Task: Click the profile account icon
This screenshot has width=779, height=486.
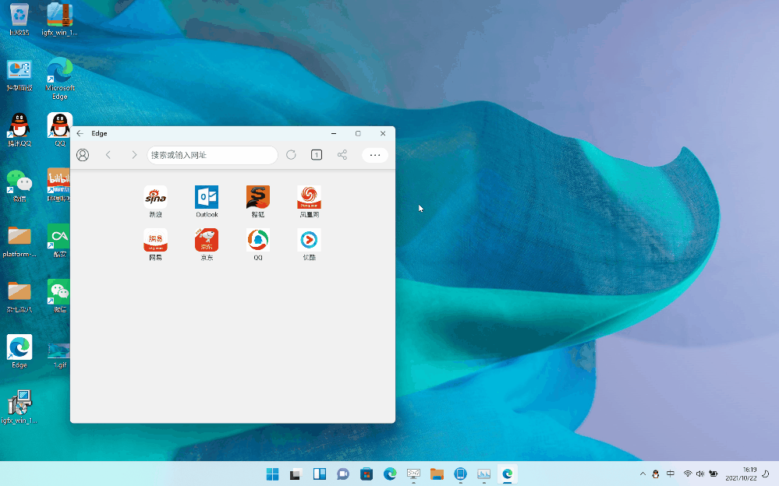Action: coord(83,155)
